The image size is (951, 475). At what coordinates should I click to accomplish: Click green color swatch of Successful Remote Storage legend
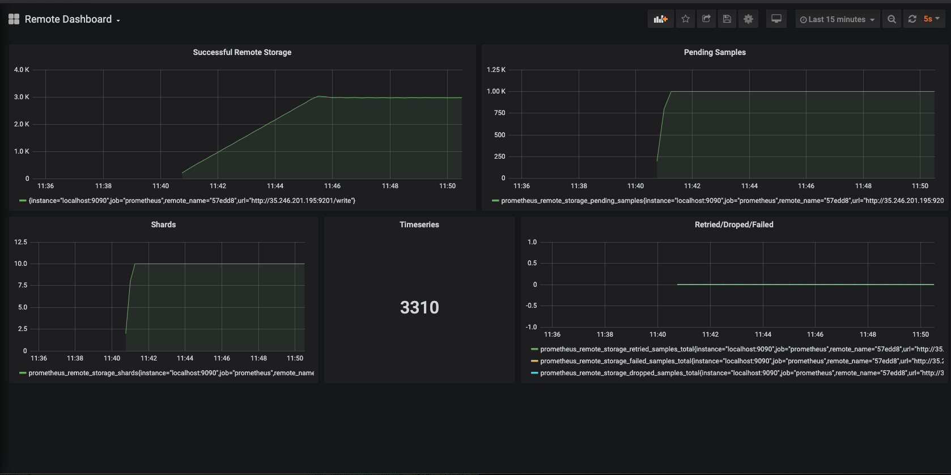(23, 201)
